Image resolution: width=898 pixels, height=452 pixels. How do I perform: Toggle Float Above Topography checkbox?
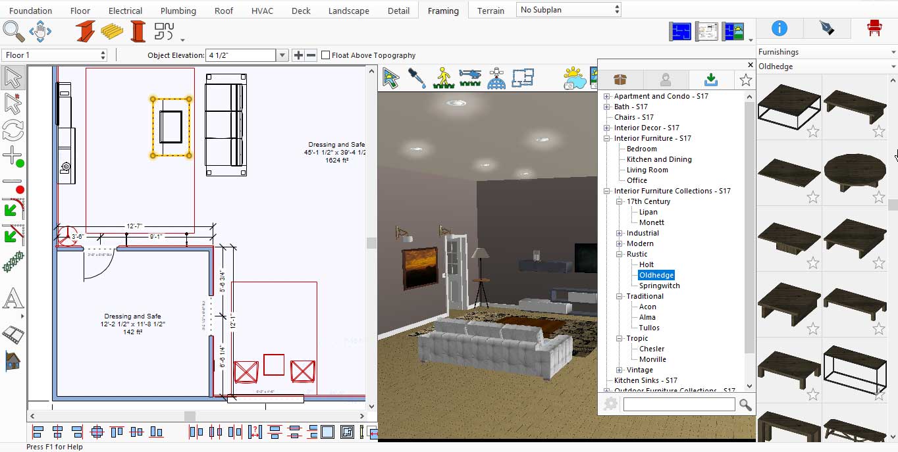click(x=325, y=55)
